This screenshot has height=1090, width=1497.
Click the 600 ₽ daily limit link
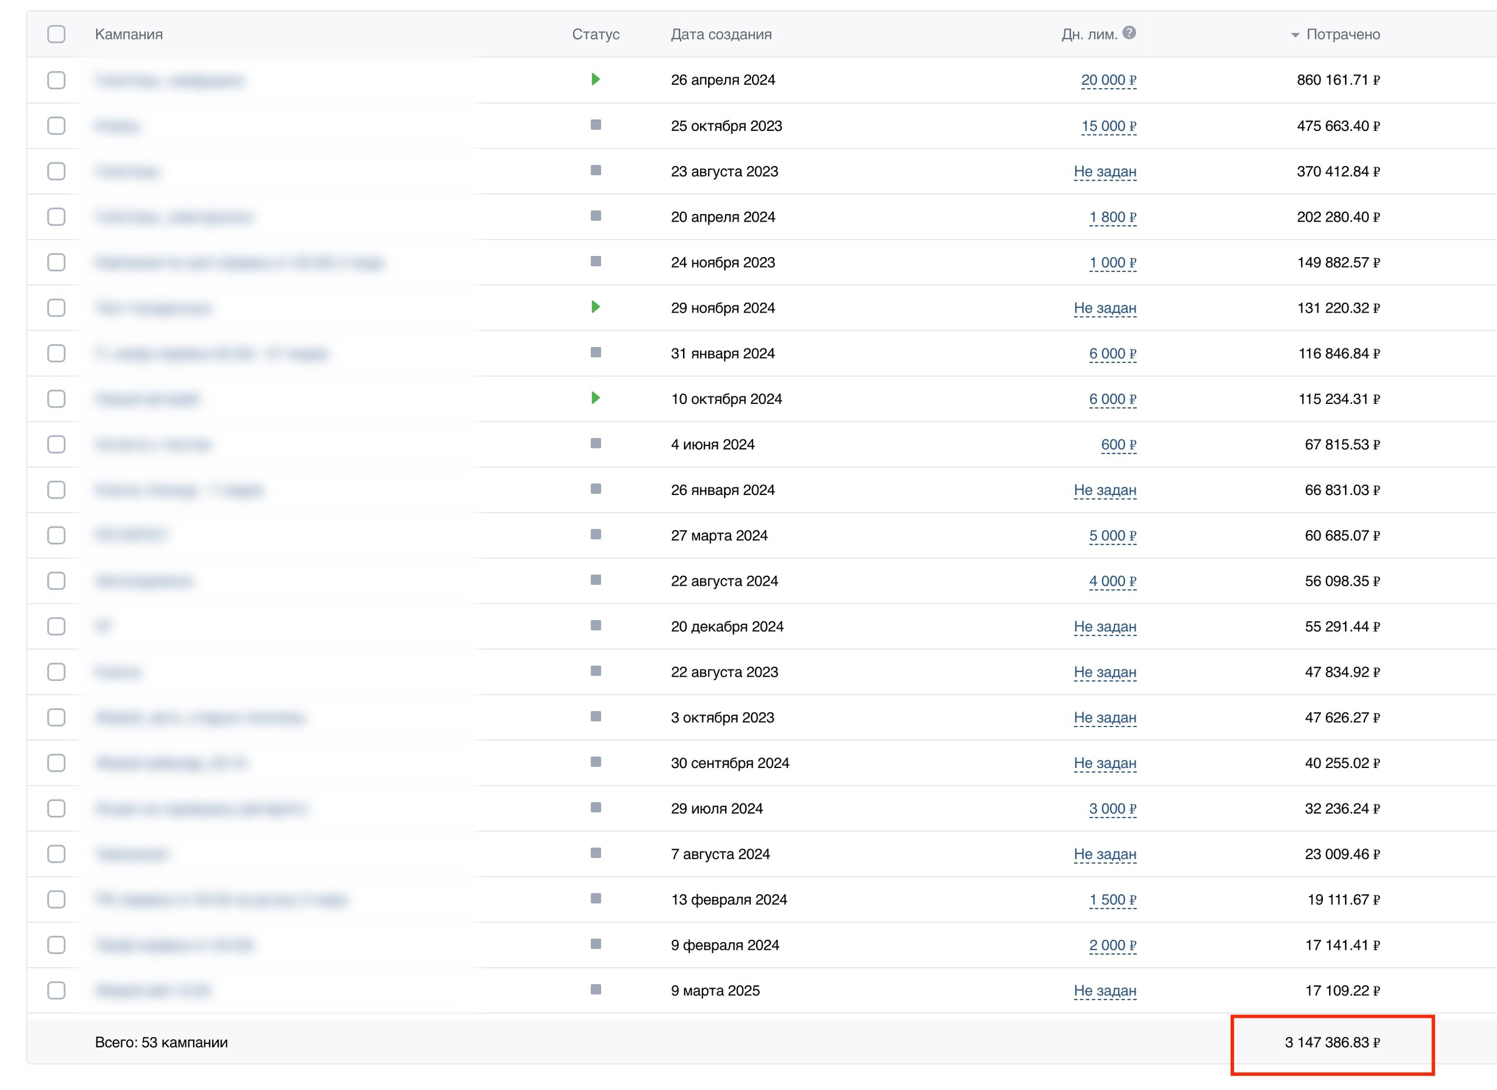pos(1118,445)
